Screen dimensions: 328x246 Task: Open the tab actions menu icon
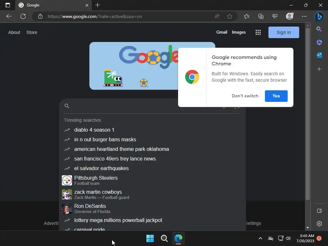click(8, 5)
